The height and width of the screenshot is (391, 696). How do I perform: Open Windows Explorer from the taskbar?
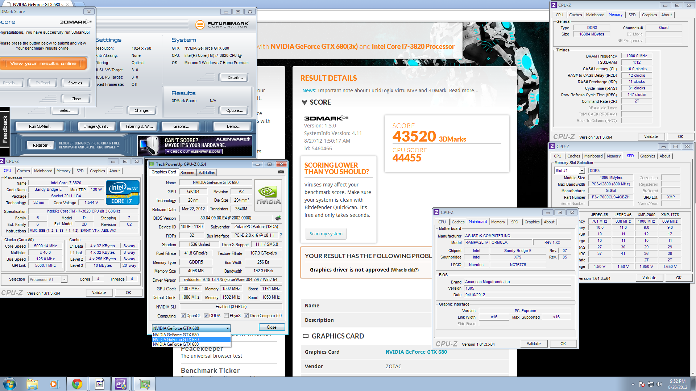32,384
